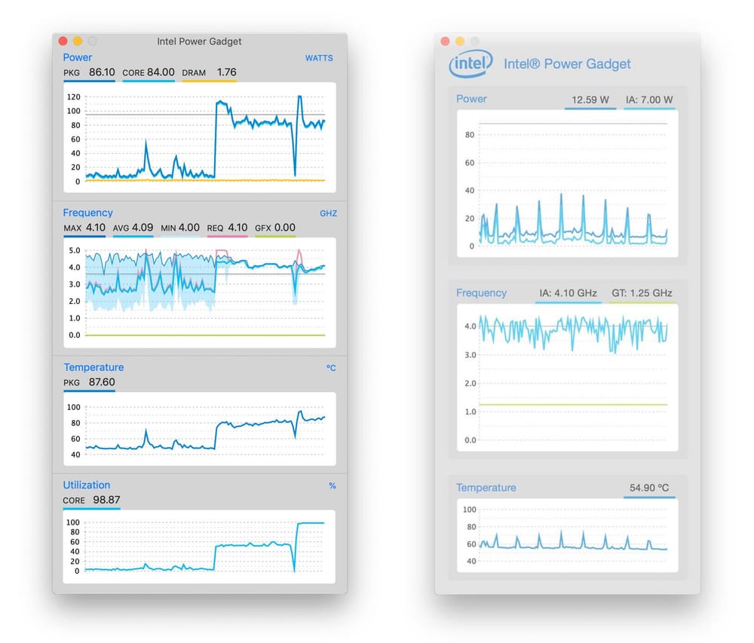Click the Power section header in left window

[x=78, y=57]
